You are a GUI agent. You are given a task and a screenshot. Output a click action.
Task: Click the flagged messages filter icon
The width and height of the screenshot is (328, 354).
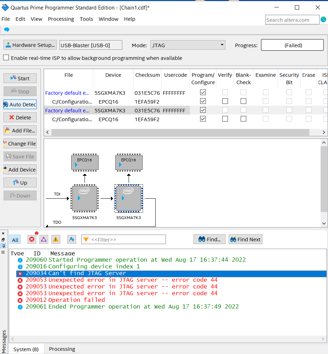72,240
